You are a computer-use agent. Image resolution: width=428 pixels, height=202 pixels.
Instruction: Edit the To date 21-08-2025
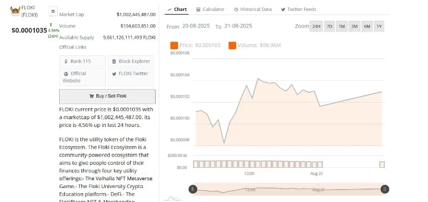(x=238, y=26)
